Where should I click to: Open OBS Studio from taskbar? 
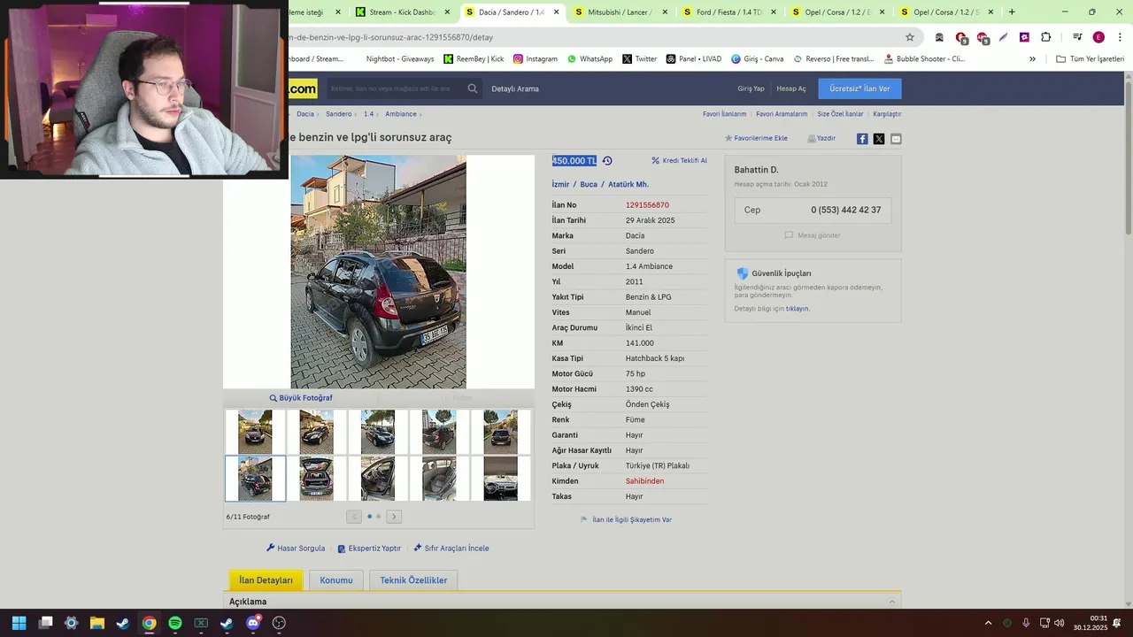pos(279,623)
